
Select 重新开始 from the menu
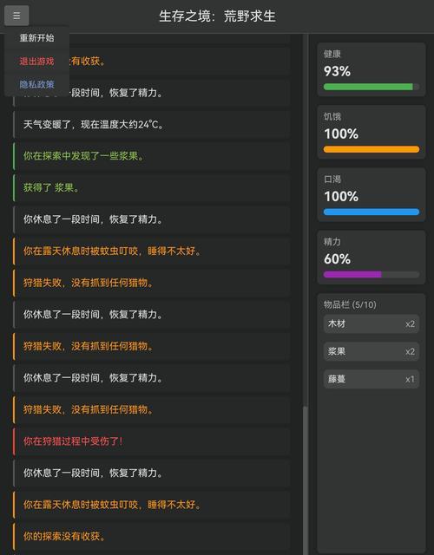click(x=36, y=38)
